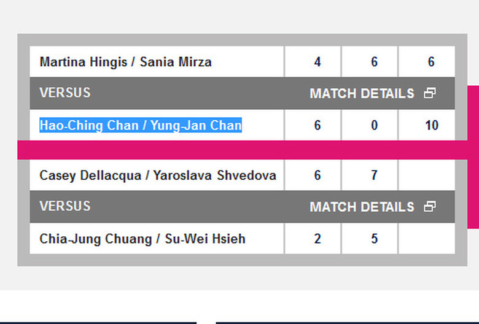Click the Dellacqua/Shvedova second set score of 7
This screenshot has height=324, width=479.
(374, 175)
